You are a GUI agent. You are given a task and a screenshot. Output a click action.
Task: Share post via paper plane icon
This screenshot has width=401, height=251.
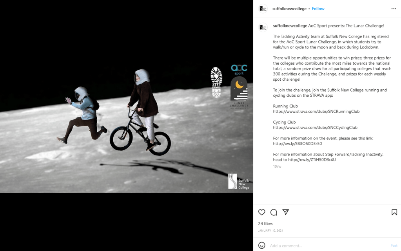coord(286,212)
